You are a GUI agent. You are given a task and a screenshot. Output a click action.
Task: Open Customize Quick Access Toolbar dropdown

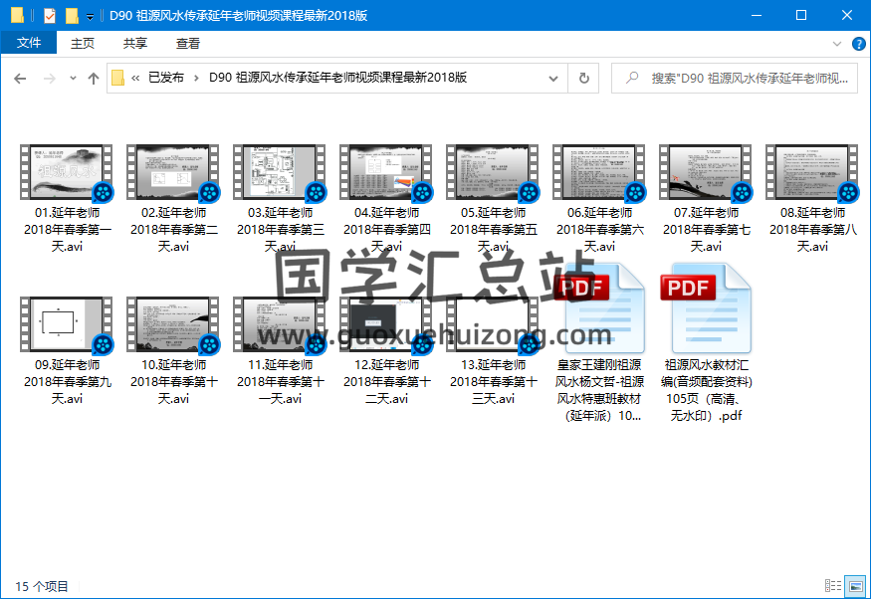click(91, 16)
